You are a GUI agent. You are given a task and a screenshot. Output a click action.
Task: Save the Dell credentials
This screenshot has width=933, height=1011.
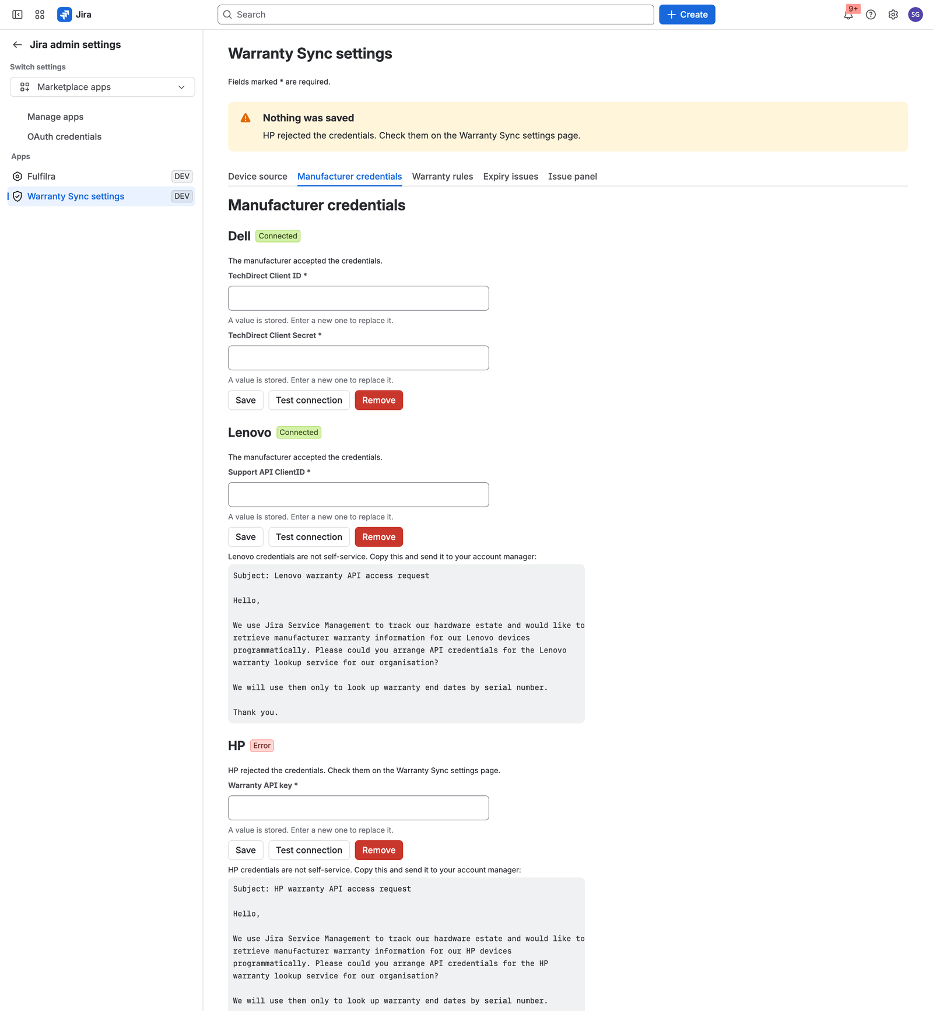click(245, 400)
